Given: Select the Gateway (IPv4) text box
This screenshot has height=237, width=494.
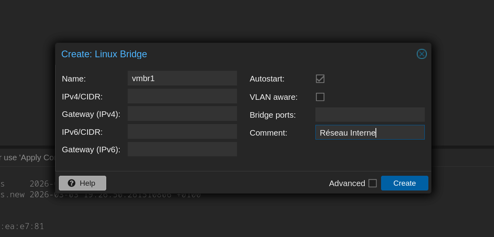Looking at the screenshot, I should pyautogui.click(x=182, y=114).
